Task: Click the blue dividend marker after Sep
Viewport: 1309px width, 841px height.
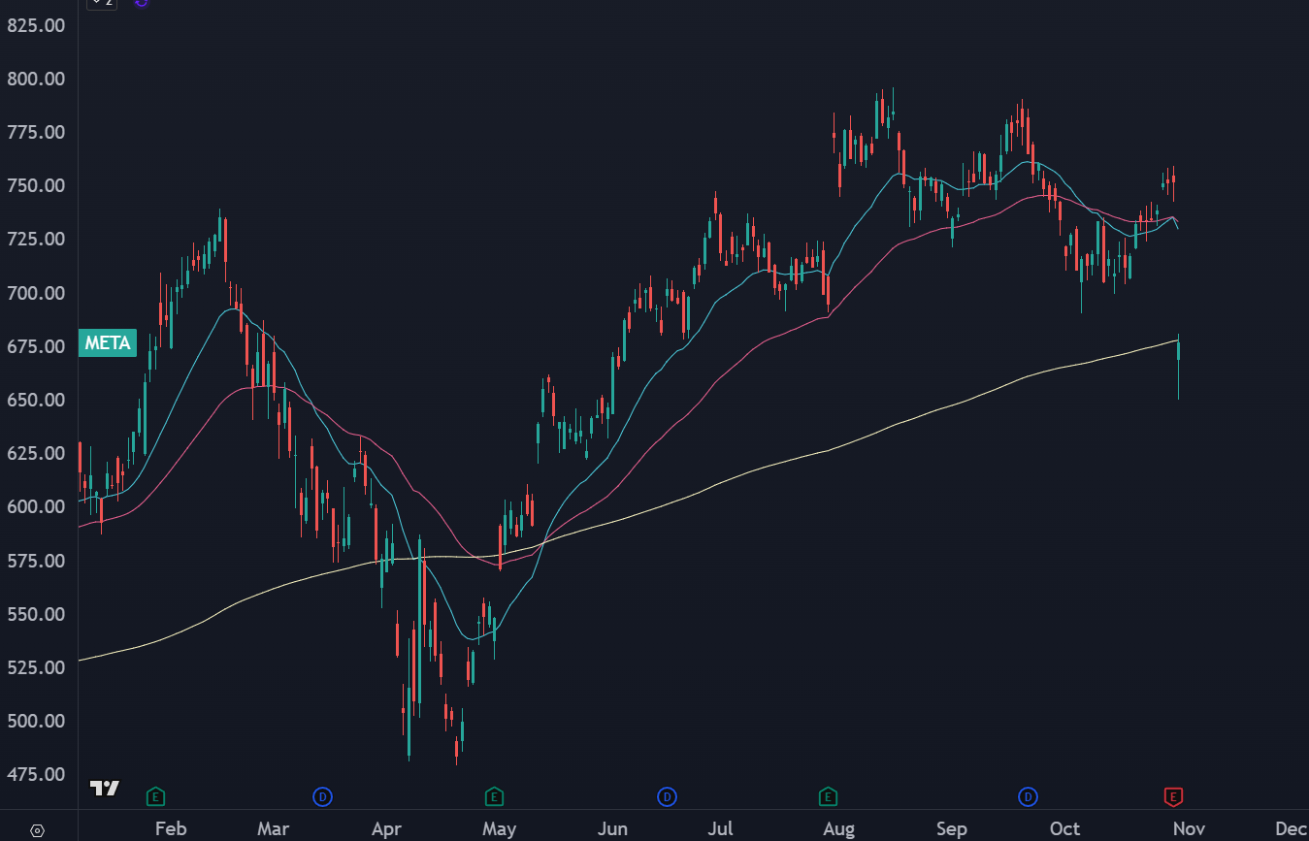Action: 1028,797
